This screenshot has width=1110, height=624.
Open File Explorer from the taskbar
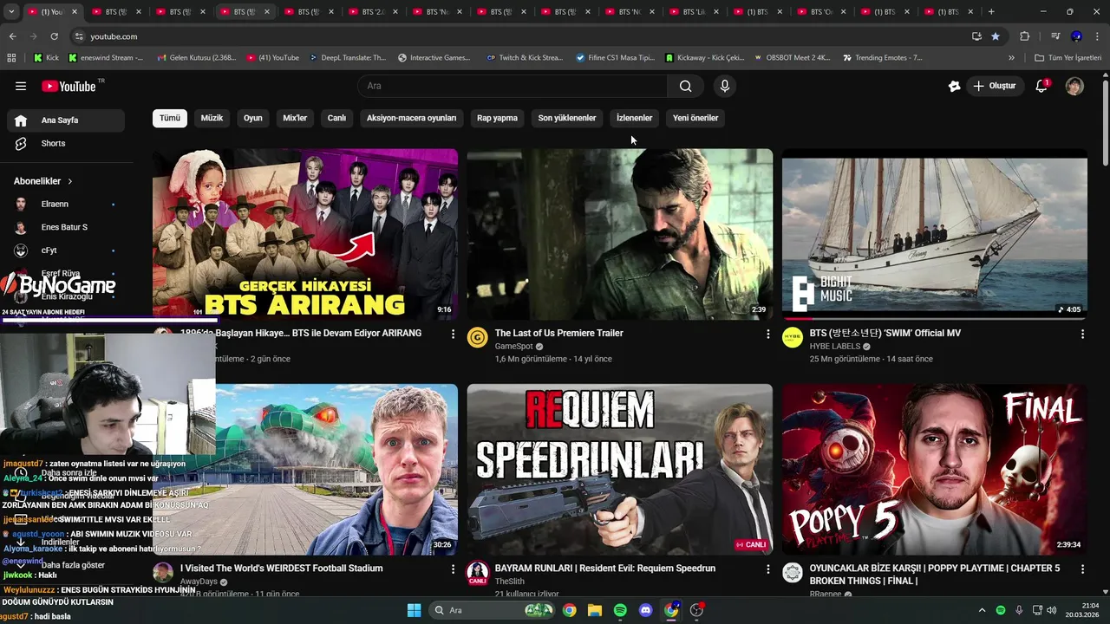pos(595,610)
